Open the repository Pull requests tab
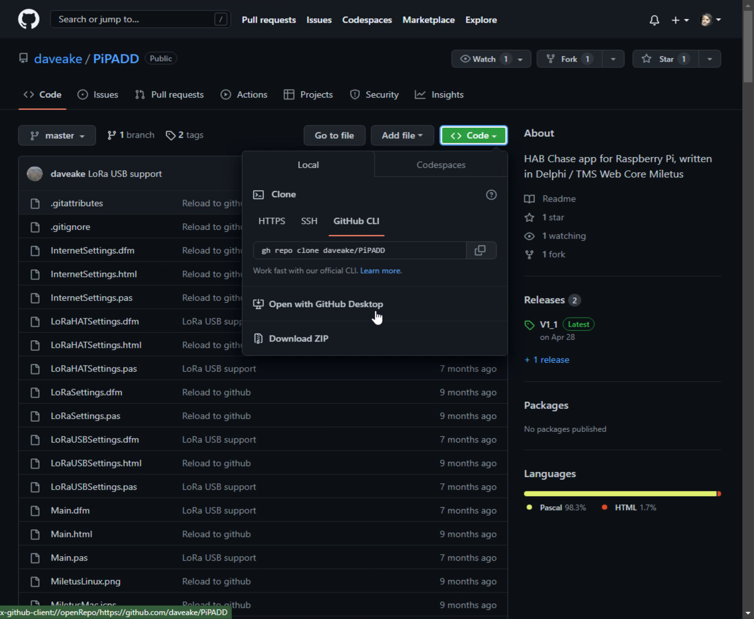The height and width of the screenshot is (619, 754). pyautogui.click(x=170, y=95)
